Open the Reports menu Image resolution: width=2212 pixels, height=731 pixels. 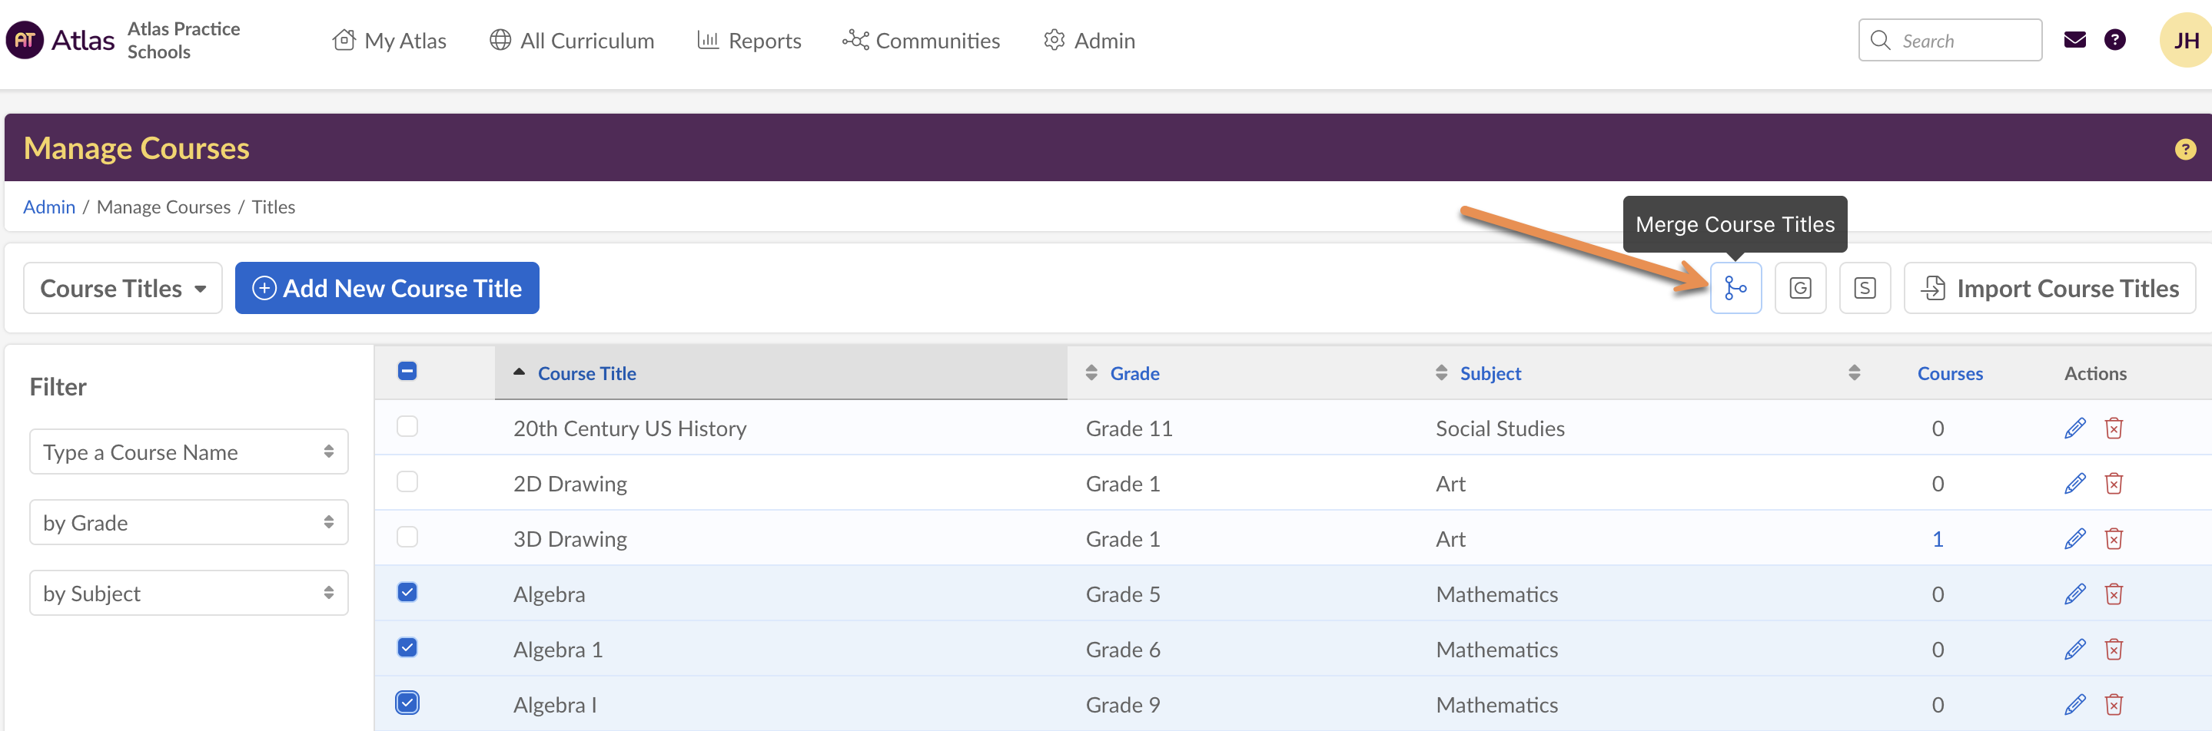point(749,41)
